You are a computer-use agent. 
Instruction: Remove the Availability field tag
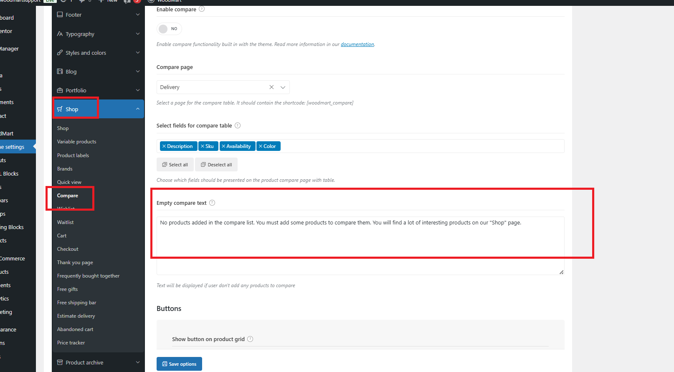223,146
